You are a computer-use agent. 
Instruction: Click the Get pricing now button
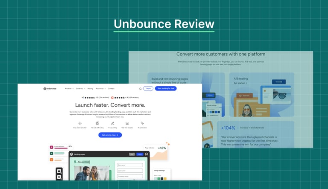coord(110,135)
